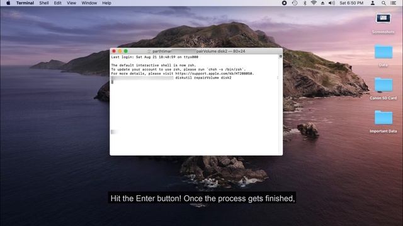Open the View menu
Screen dimensions: 403x226
click(x=71, y=3)
